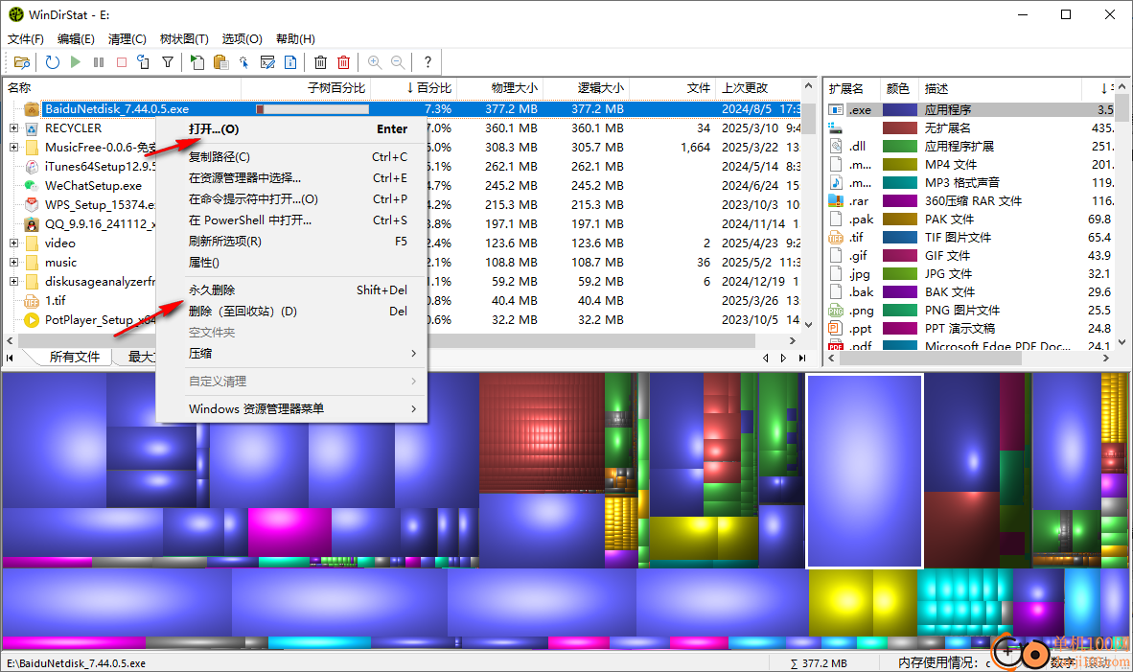
Task: Click the copy path clipboard icon
Action: (220, 62)
